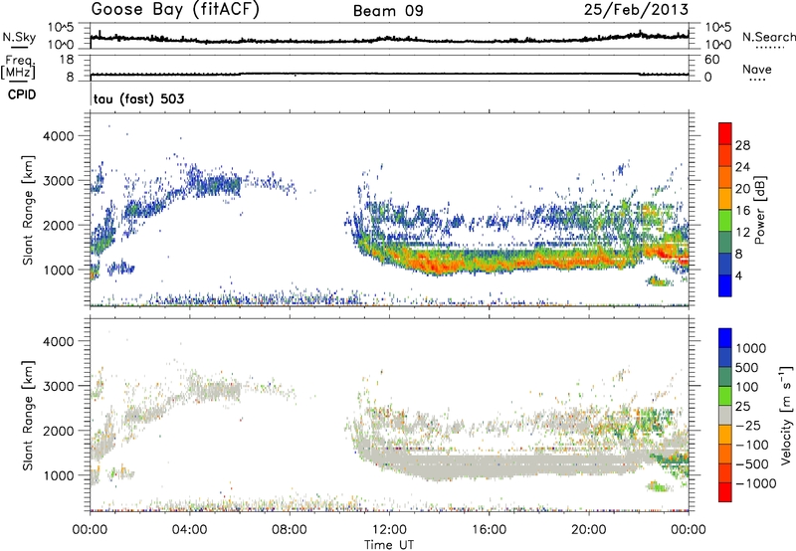Click the '4000' tick on the power panel axis
796x551 pixels.
(x=60, y=136)
